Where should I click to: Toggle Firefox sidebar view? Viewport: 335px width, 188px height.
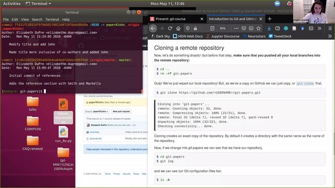coord(277,28)
